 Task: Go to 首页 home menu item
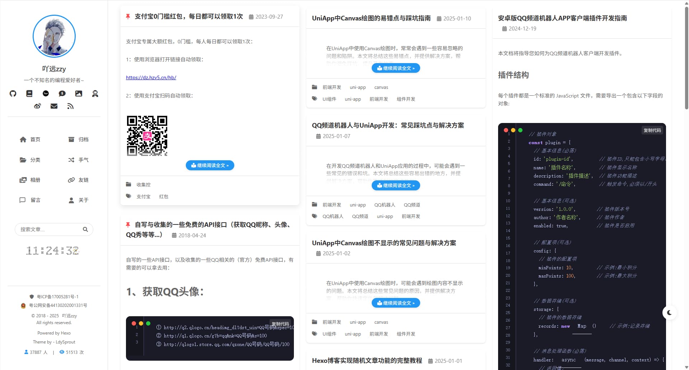click(x=30, y=139)
